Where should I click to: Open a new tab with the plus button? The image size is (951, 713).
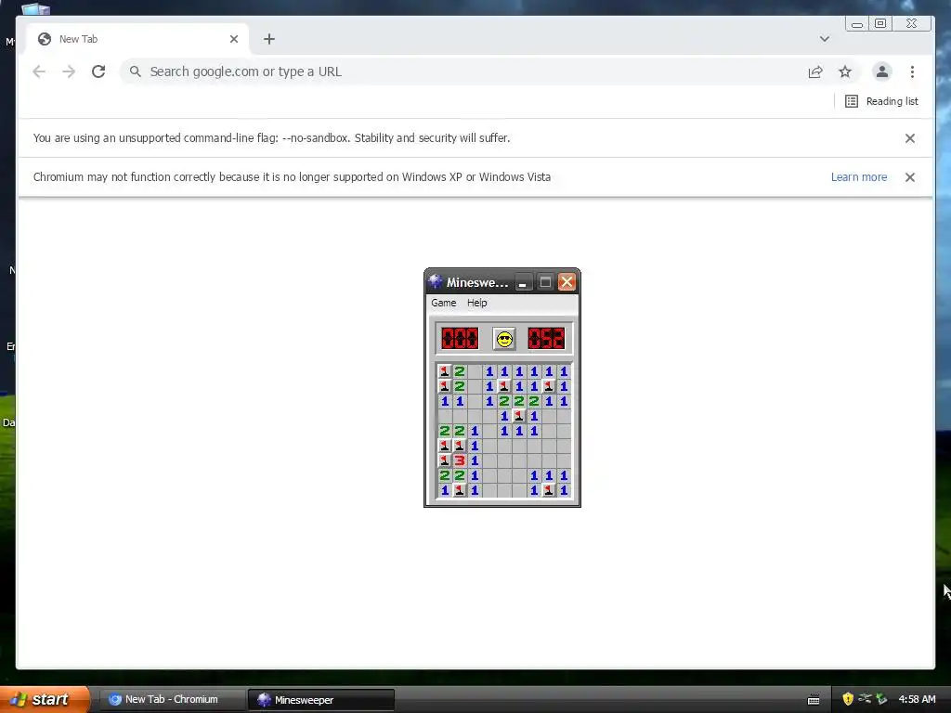click(x=269, y=39)
